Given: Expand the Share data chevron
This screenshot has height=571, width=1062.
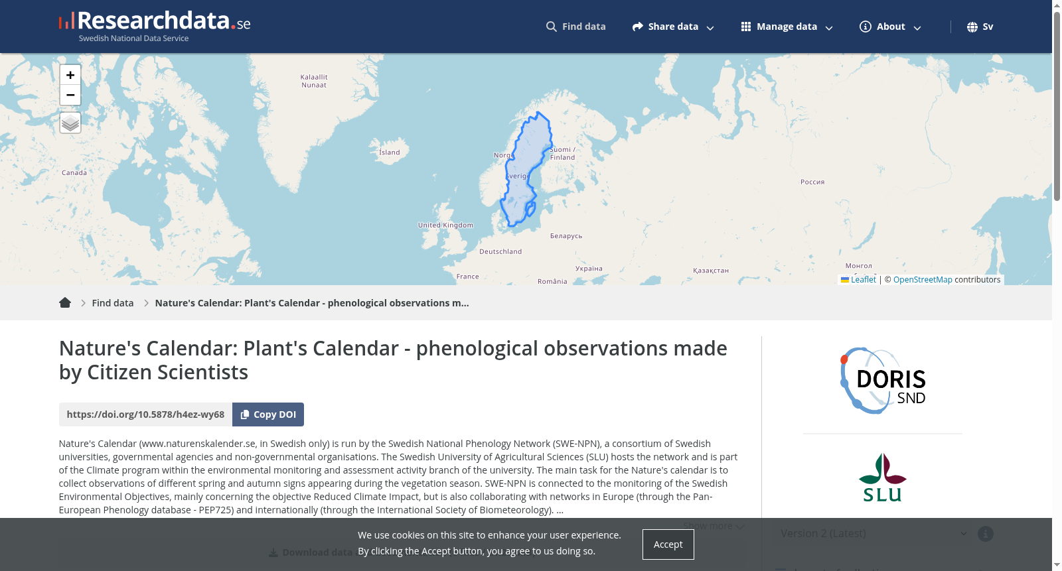Looking at the screenshot, I should pos(710,28).
